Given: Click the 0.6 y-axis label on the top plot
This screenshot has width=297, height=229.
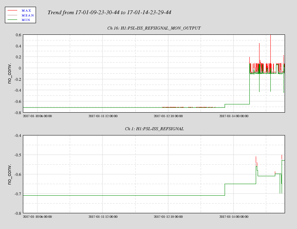Looking at the screenshot, I should [19, 35].
